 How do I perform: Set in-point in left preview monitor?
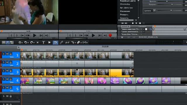tap(11, 35)
